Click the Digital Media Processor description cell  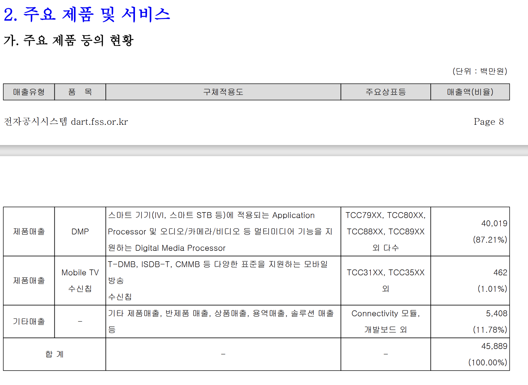click(x=223, y=231)
